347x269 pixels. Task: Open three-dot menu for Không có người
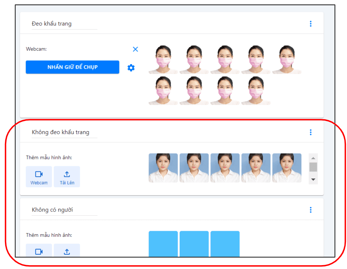pyautogui.click(x=311, y=210)
